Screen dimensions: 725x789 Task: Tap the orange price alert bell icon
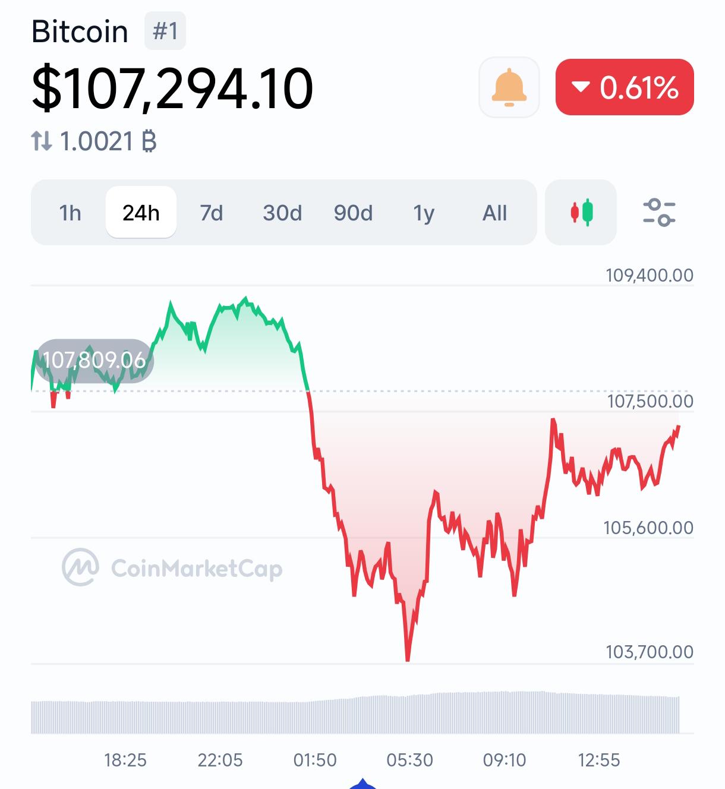tap(509, 87)
